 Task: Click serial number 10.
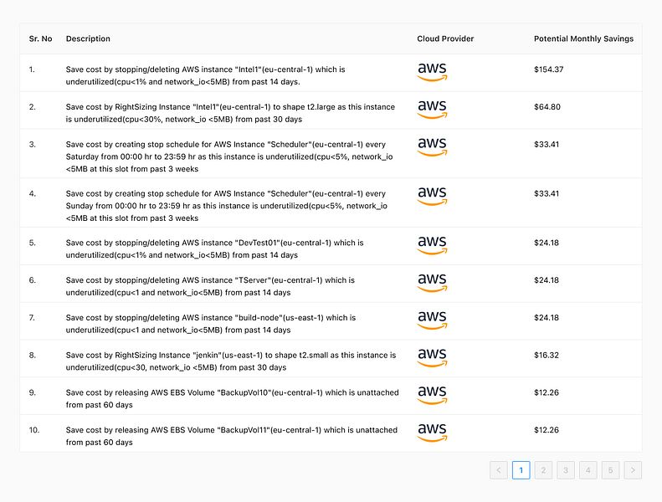click(33, 430)
